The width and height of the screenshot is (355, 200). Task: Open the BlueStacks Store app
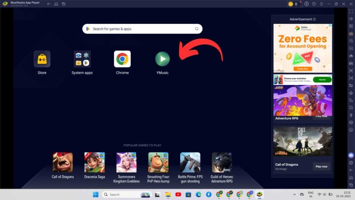click(x=42, y=59)
